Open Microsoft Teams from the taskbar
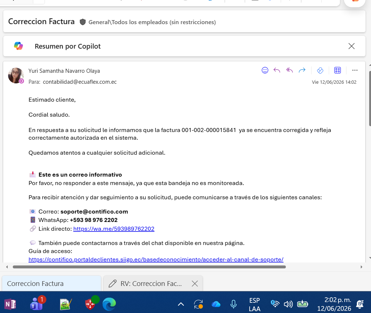 [37, 303]
